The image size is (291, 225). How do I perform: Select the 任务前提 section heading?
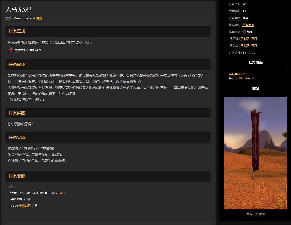(255, 62)
